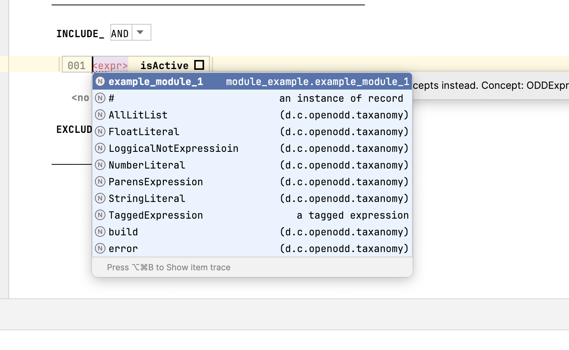Click the N icon beside StringLiteral
The image size is (569, 350).
point(100,199)
